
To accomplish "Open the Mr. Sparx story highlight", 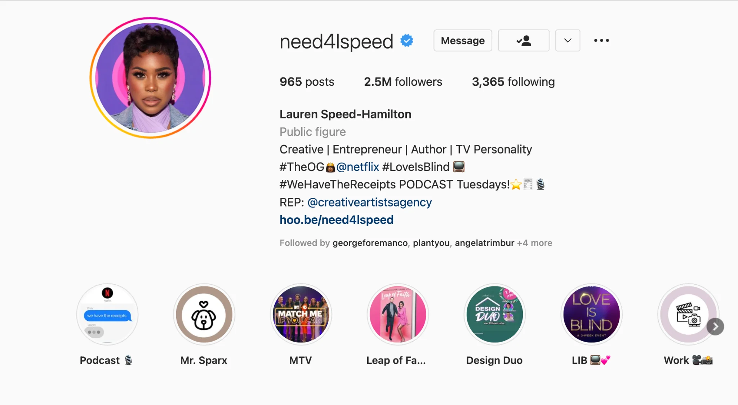I will point(204,314).
